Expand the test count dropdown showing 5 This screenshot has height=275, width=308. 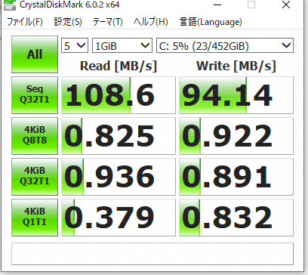(x=75, y=45)
